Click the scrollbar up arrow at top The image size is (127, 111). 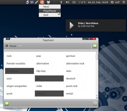pos(97,53)
